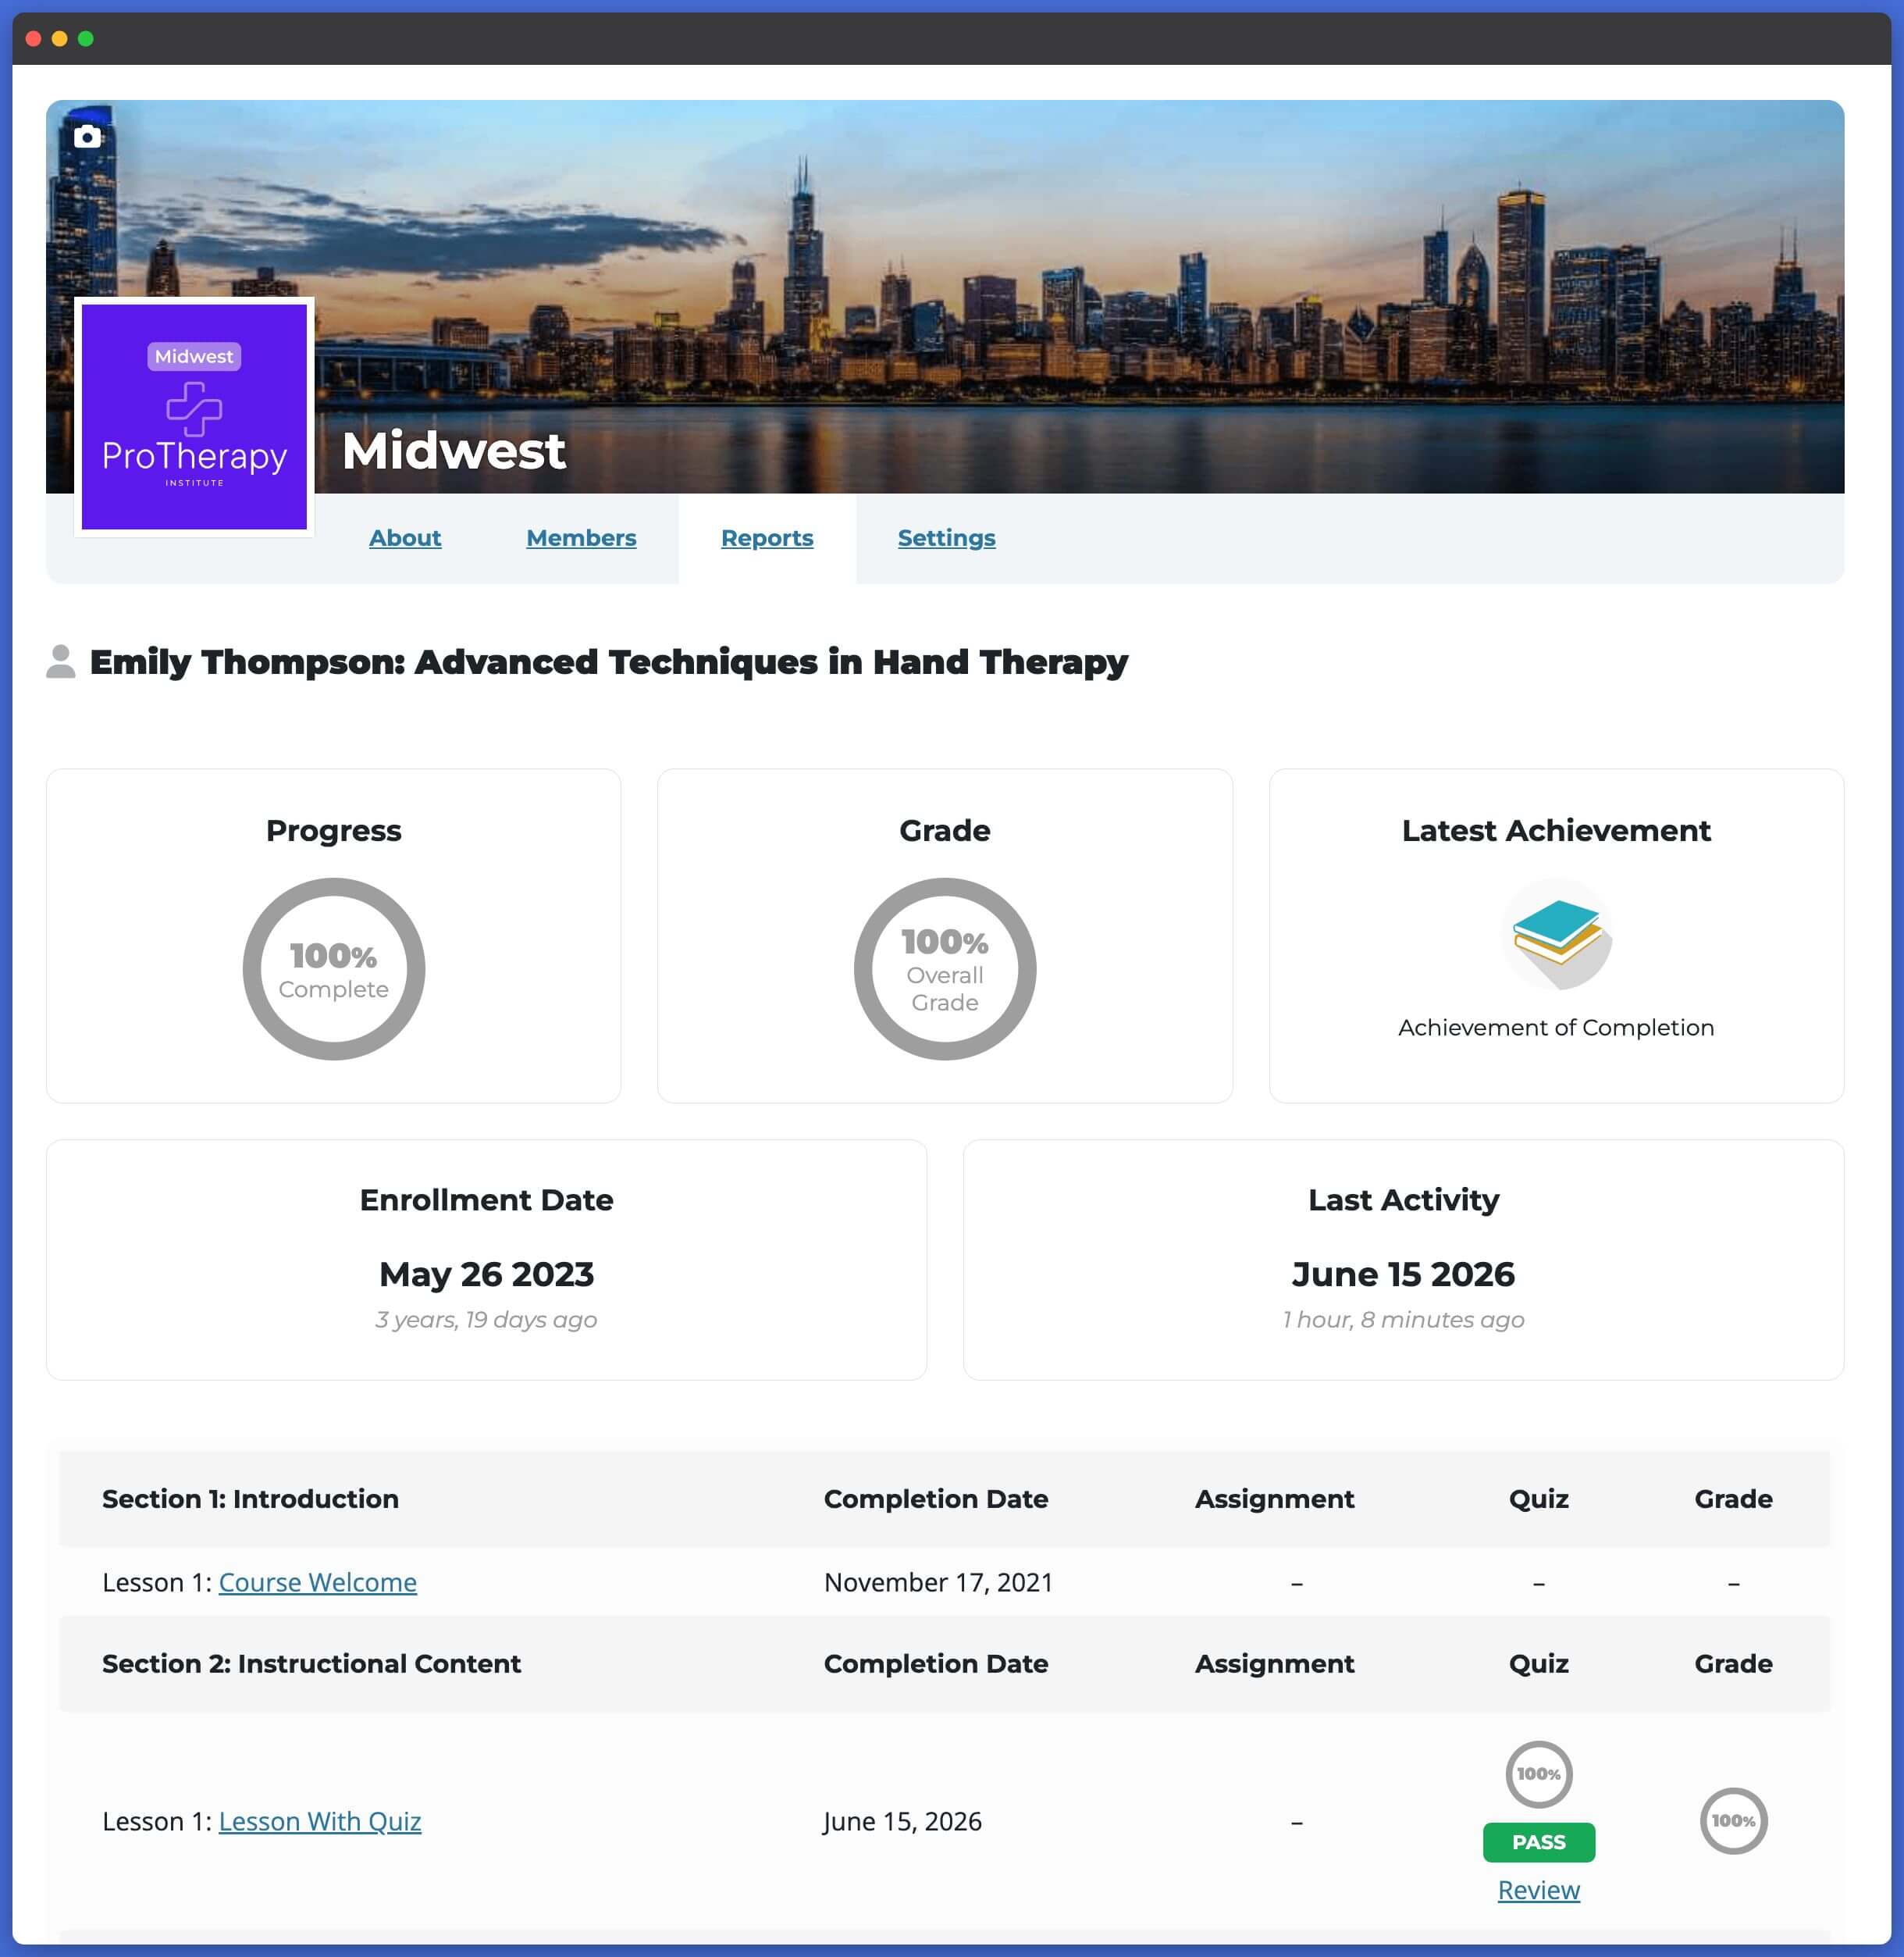Open the Lesson With Quiz link
1904x1957 pixels.
320,1821
